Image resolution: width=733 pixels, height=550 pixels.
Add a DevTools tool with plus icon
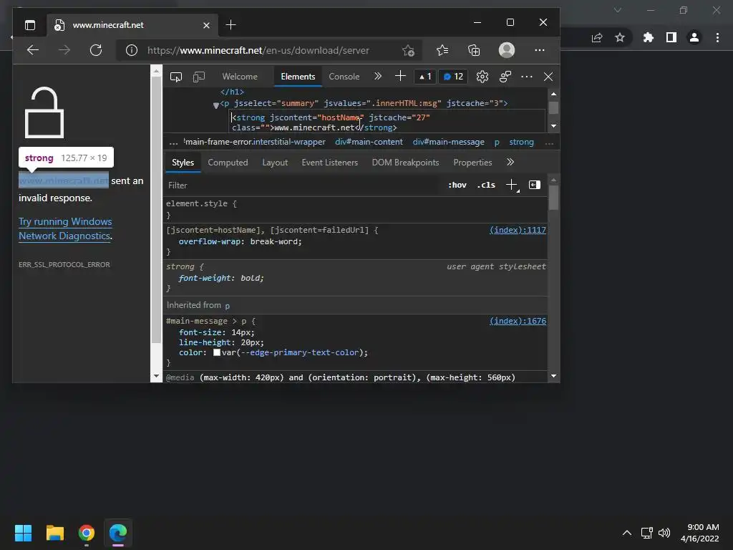tap(401, 76)
